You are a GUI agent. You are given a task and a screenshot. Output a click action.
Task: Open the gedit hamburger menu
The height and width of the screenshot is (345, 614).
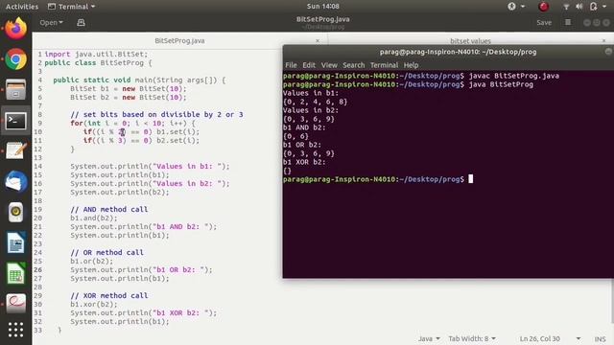pyautogui.click(x=568, y=22)
